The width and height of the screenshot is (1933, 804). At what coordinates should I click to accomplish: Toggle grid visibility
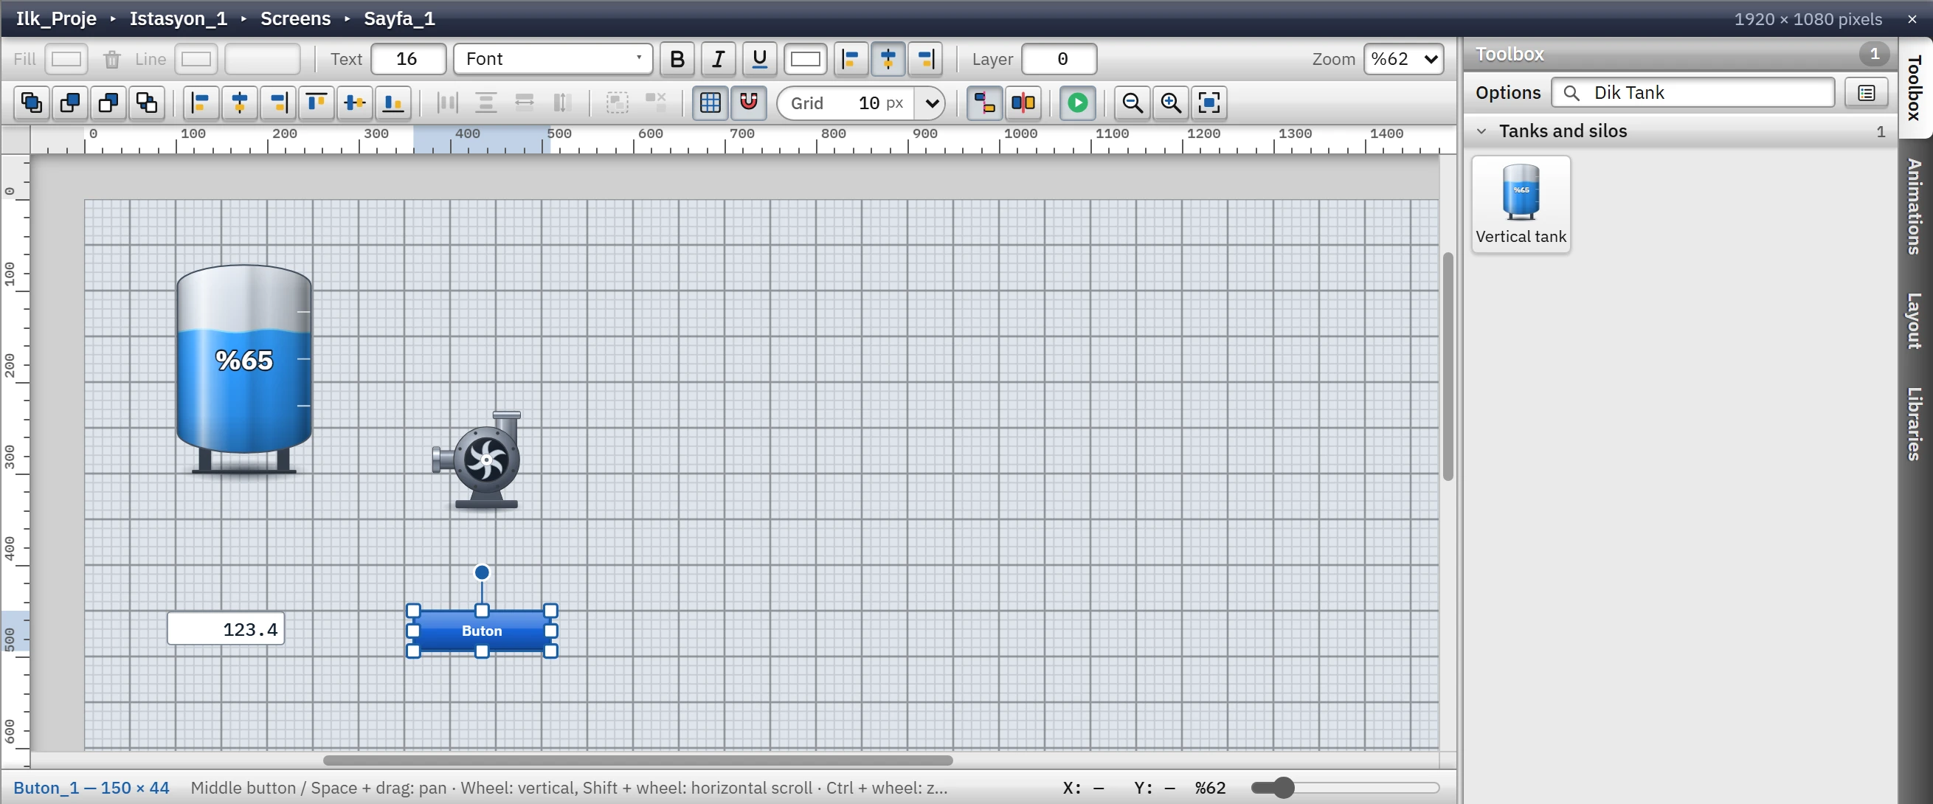[x=710, y=103]
